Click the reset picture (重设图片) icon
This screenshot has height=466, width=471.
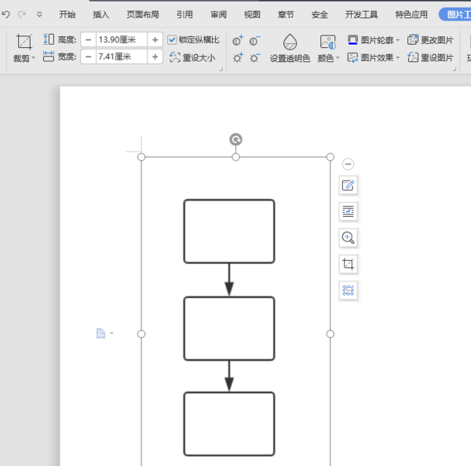tap(414, 57)
